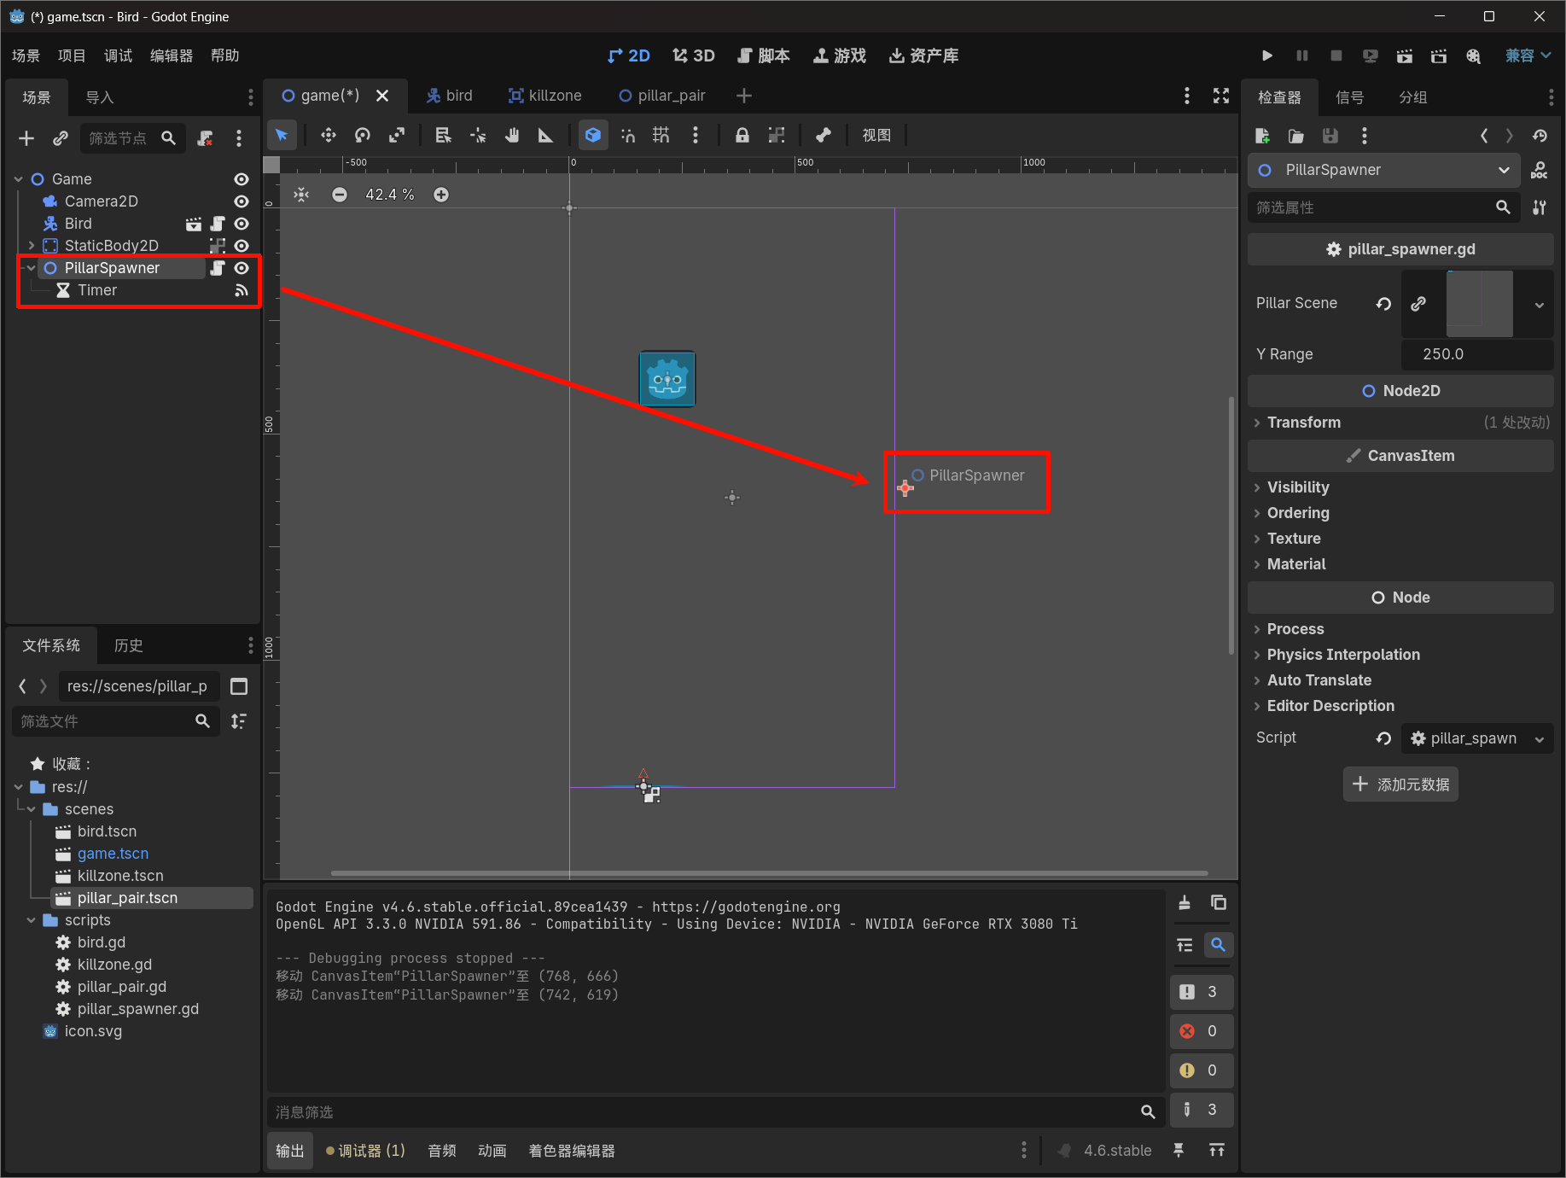This screenshot has height=1178, width=1566.
Task: Expand the StaticBody2D node children
Action: click(x=32, y=246)
